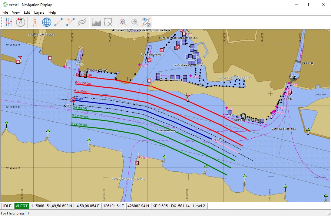
Task: Open the profile chart icon
Action: point(96,22)
